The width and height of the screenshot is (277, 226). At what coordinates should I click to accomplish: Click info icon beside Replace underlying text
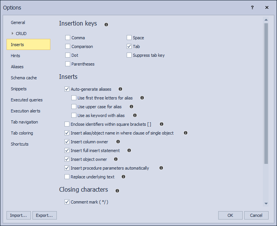point(123,176)
